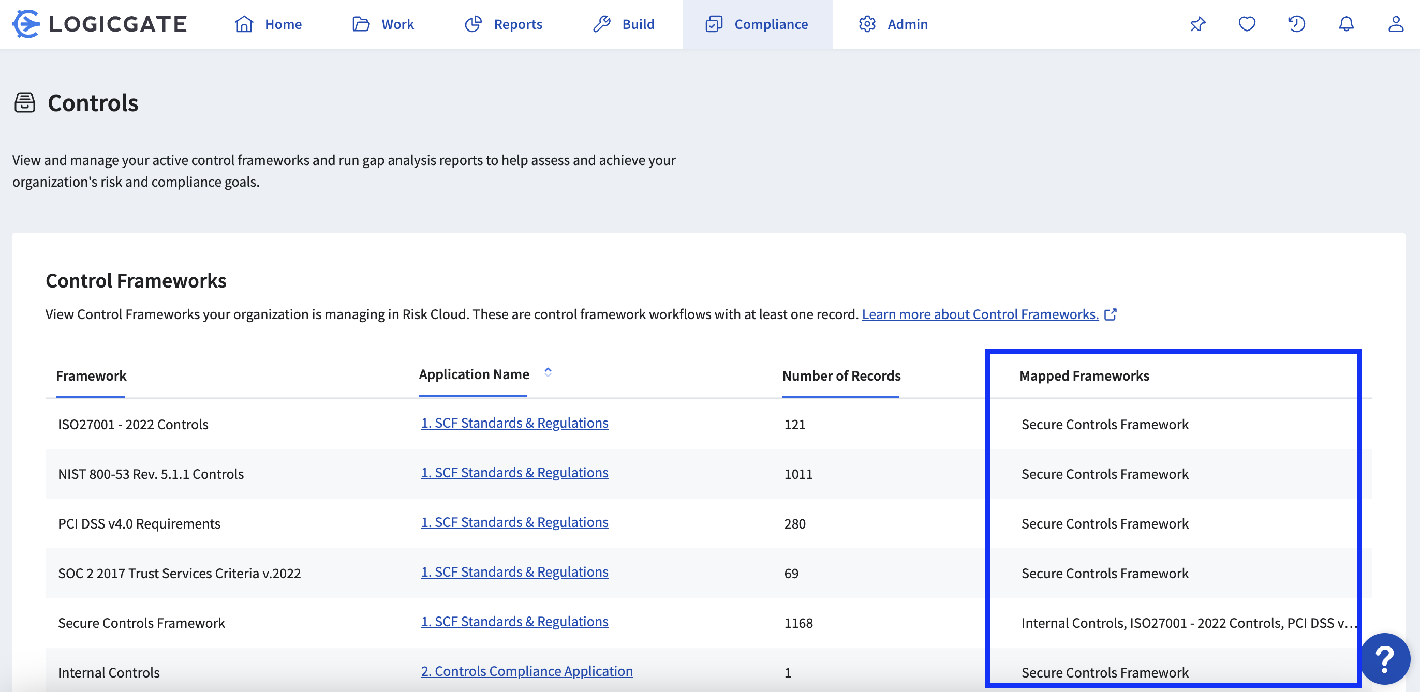Select NIST 800-53 Rev. 5.1.1 Controls cell
Image resolution: width=1420 pixels, height=692 pixels.
coord(151,474)
